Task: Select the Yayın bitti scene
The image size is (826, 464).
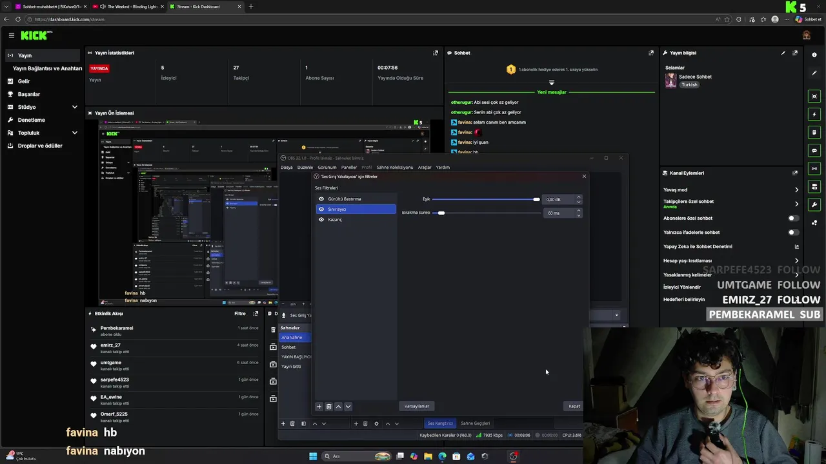Action: pyautogui.click(x=291, y=366)
